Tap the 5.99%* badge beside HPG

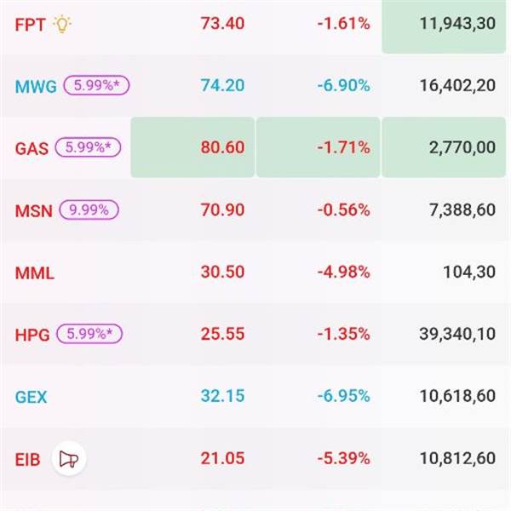pos(89,334)
